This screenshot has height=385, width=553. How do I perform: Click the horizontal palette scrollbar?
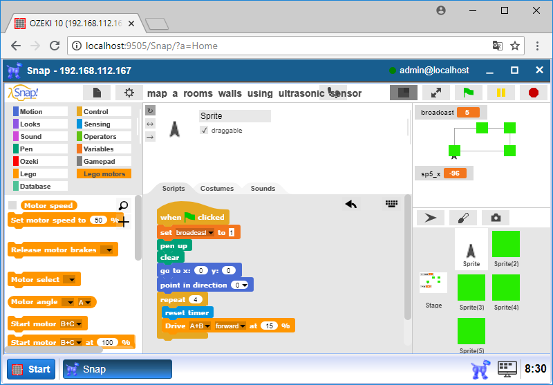pyautogui.click(x=54, y=350)
